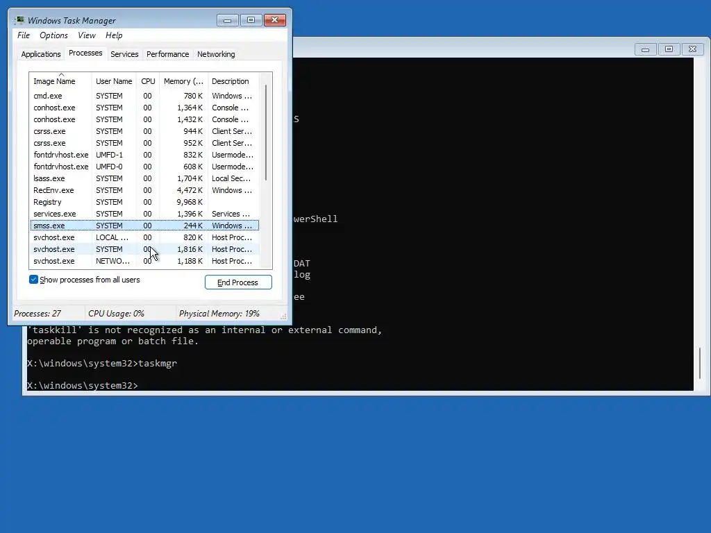The height and width of the screenshot is (533, 711).
Task: Close the command prompt window
Action: coord(692,49)
